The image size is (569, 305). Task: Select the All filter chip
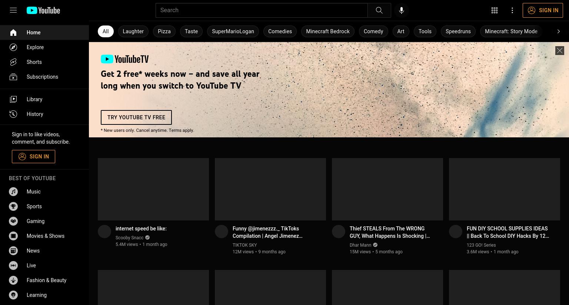(106, 31)
